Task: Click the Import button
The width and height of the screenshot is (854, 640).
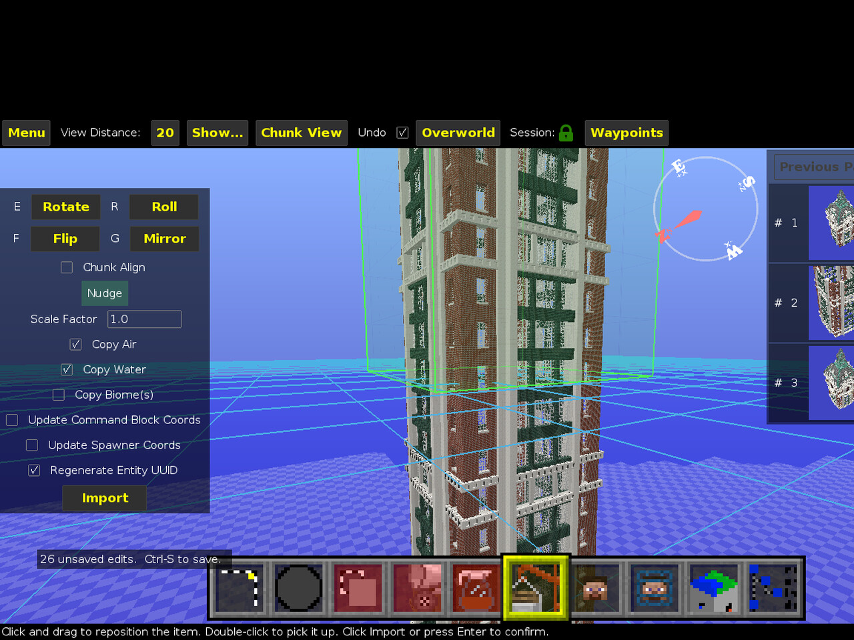Action: pos(104,498)
